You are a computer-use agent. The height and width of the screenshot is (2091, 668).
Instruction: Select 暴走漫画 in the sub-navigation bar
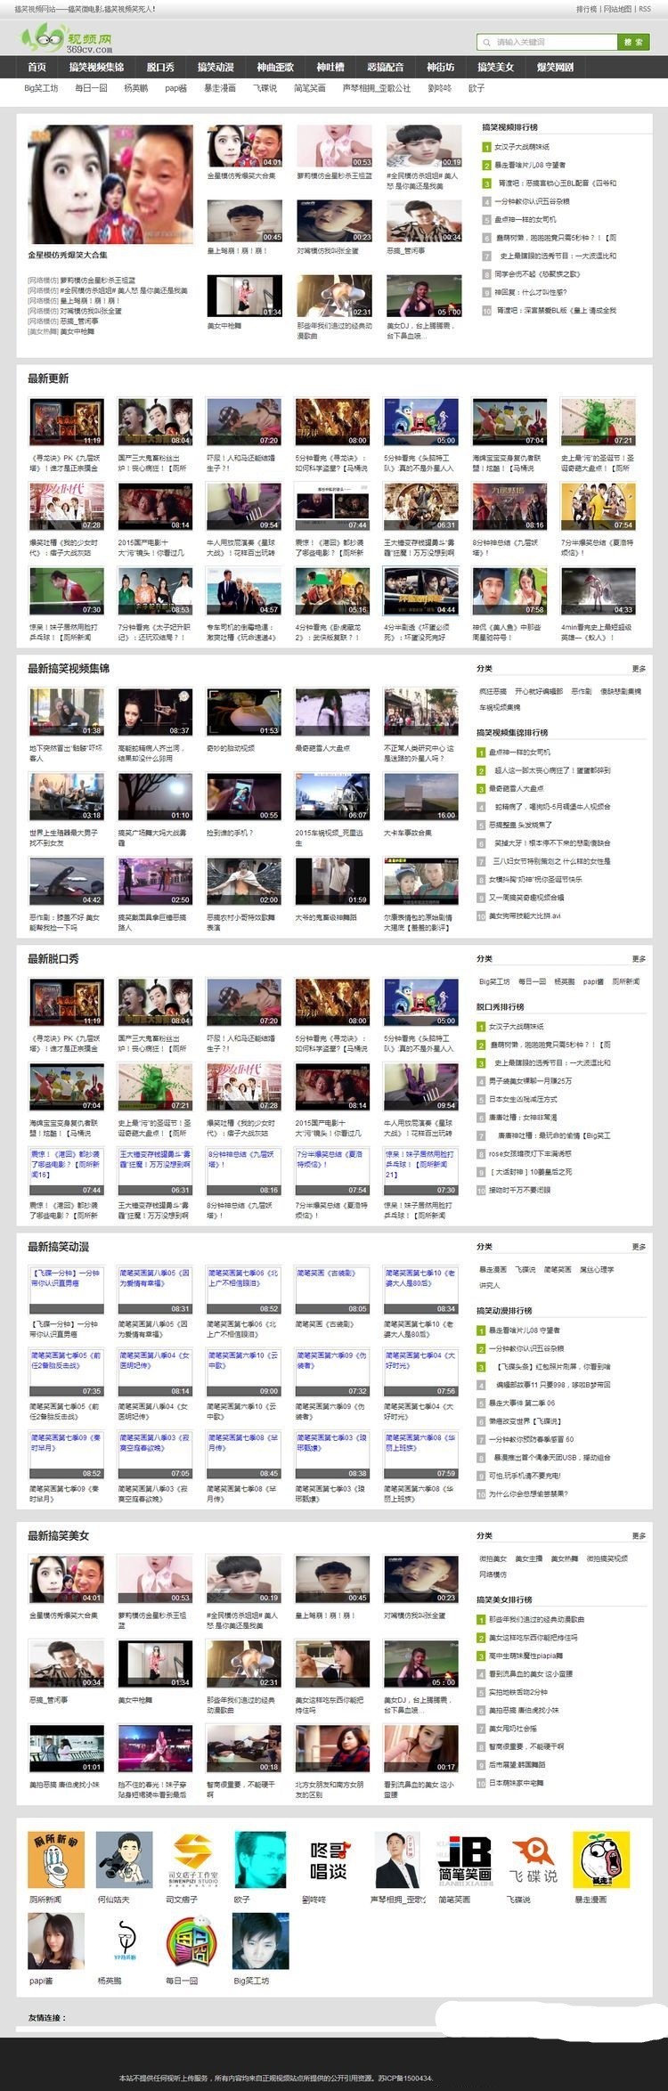point(220,88)
